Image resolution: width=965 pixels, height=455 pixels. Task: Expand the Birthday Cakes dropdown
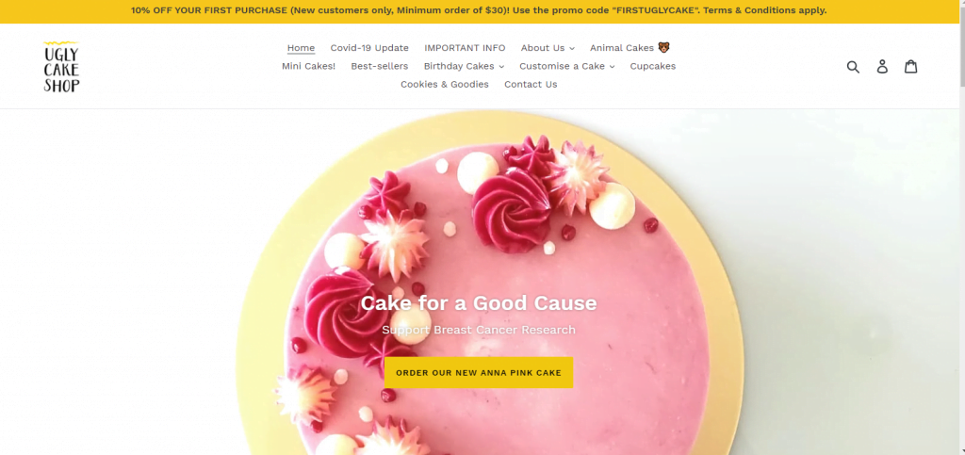coord(464,66)
